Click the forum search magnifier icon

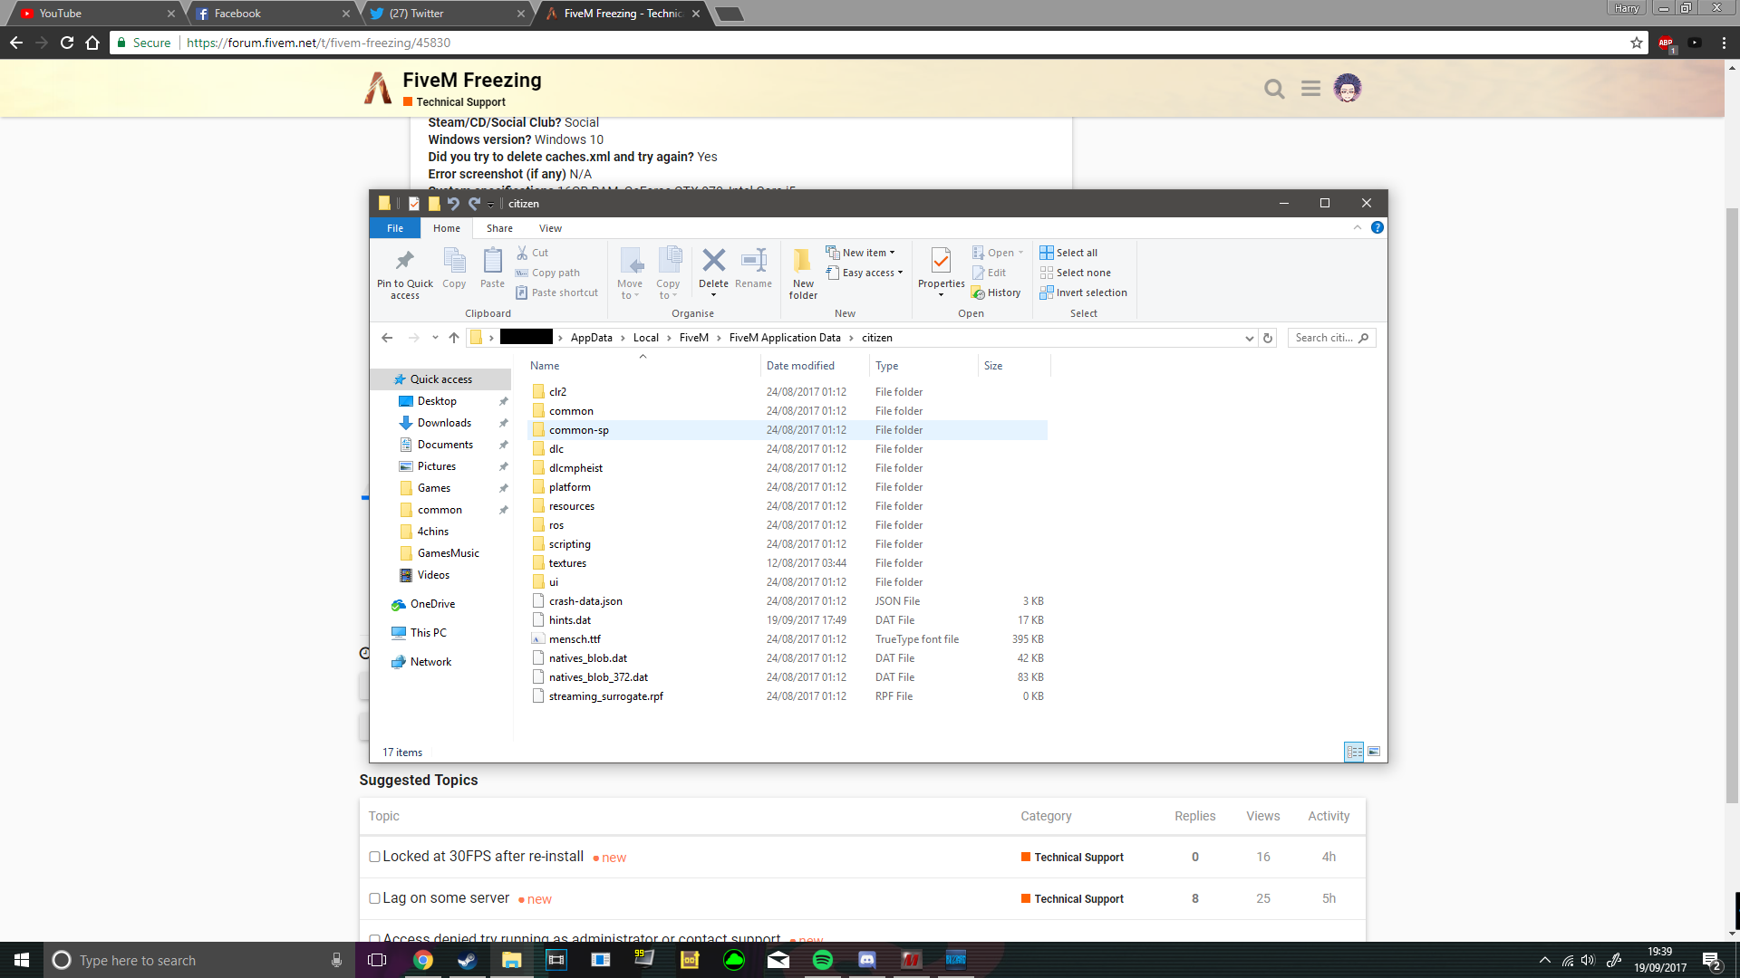point(1274,89)
